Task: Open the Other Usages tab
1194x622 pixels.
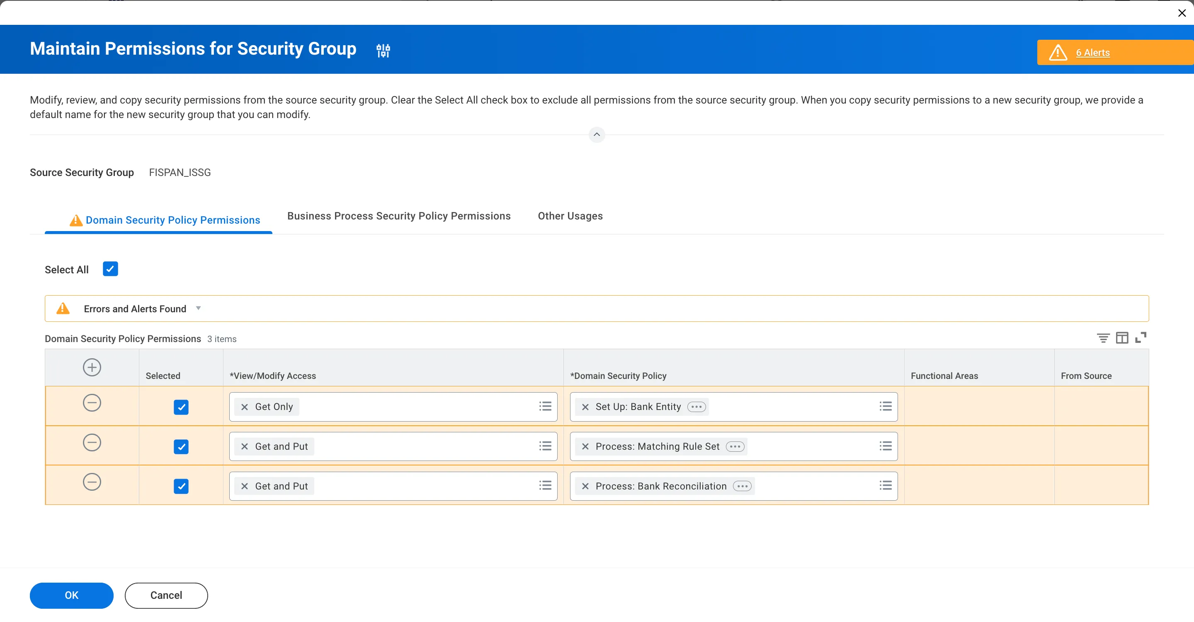Action: pyautogui.click(x=570, y=216)
